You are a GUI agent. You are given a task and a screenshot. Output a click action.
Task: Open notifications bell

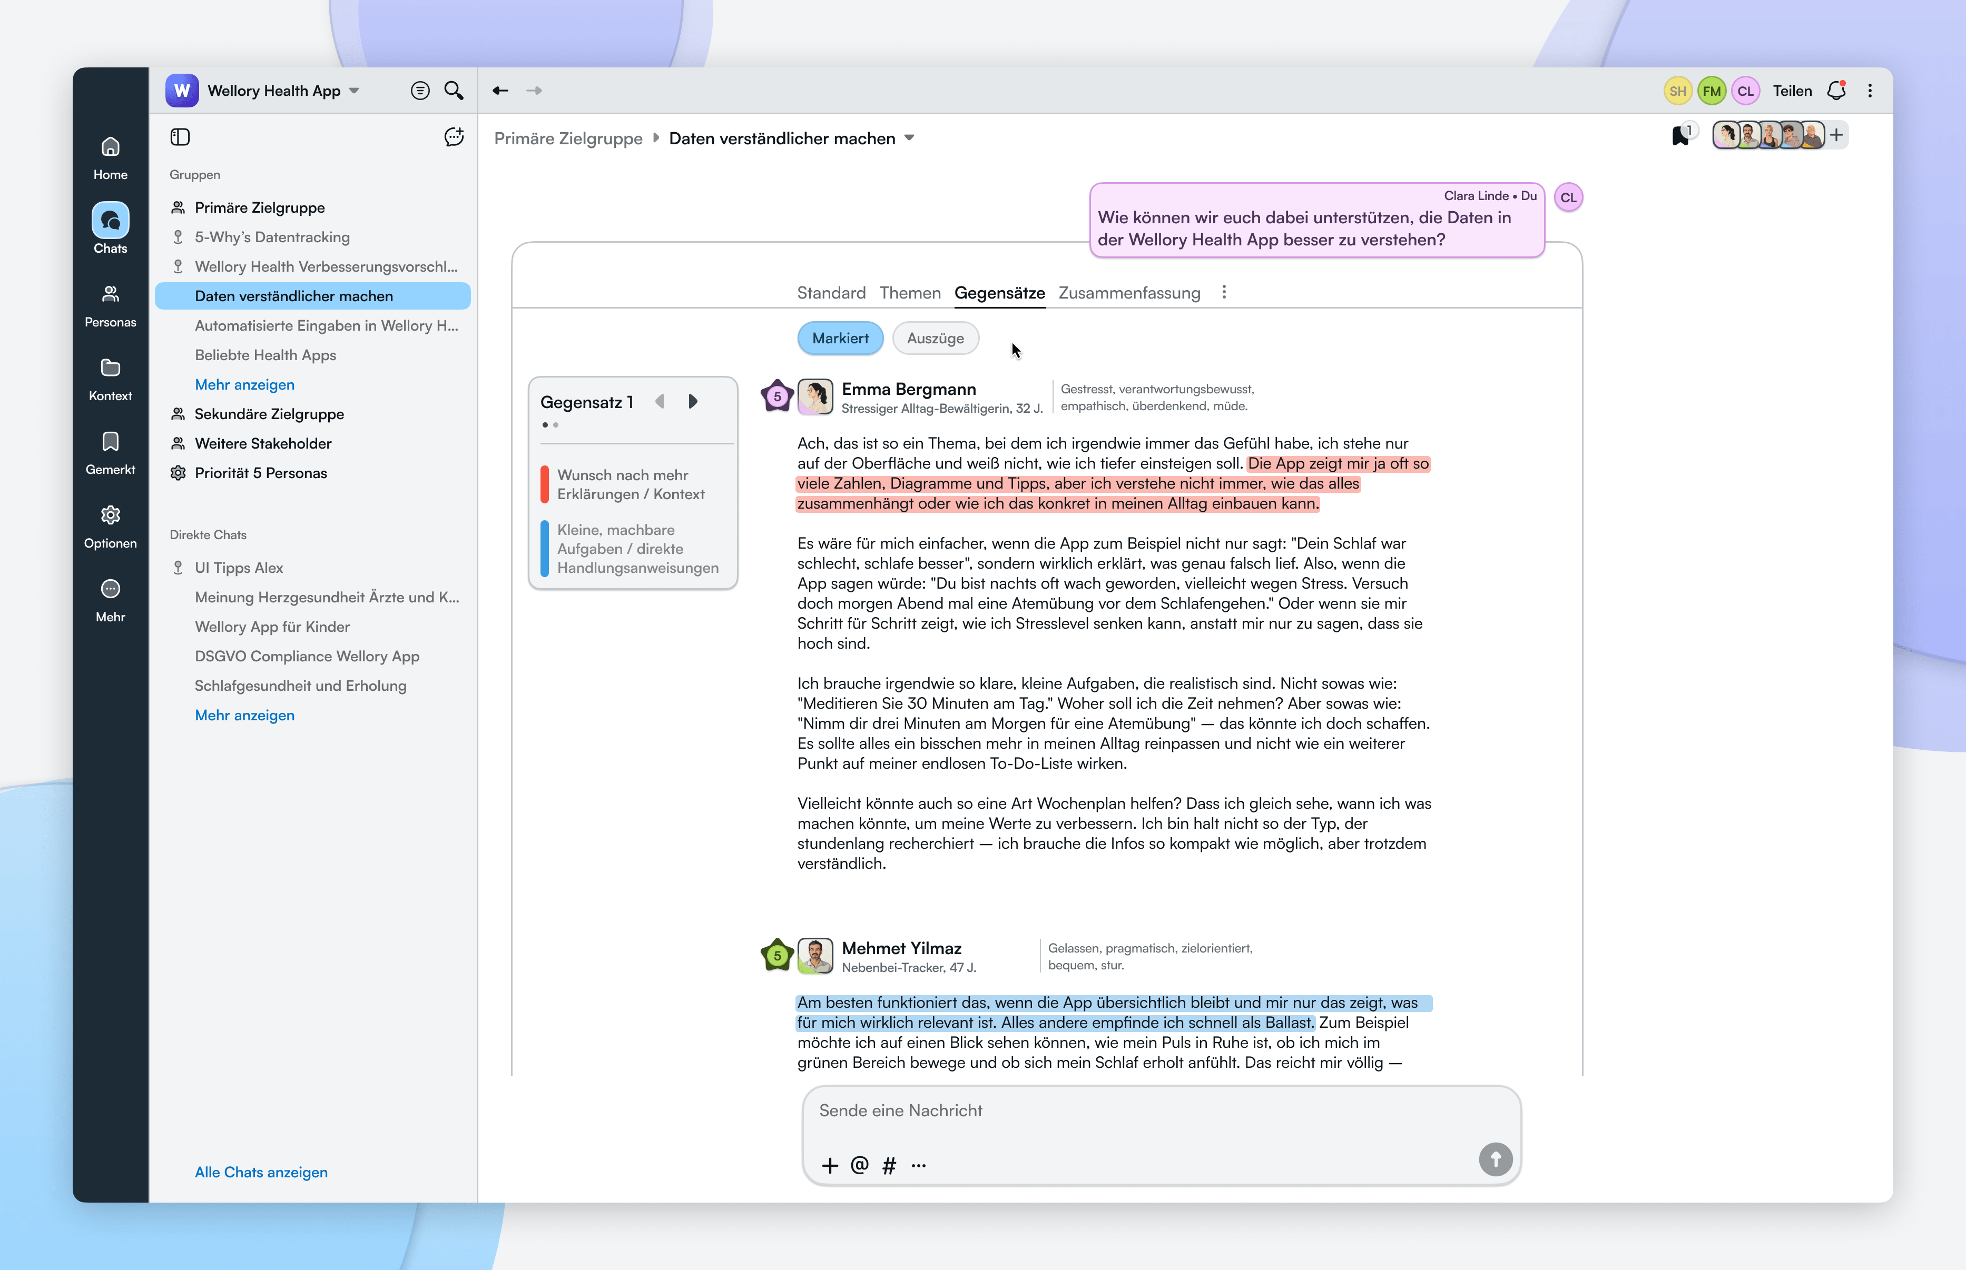pos(1836,91)
